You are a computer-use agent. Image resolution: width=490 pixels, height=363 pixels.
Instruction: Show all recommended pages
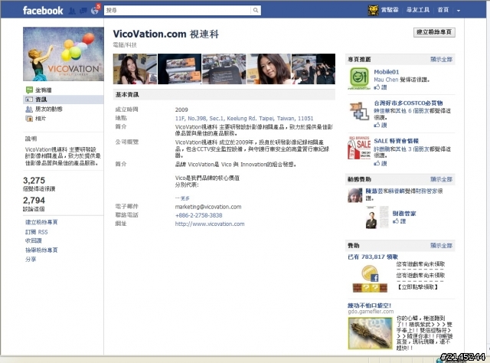[441, 60]
